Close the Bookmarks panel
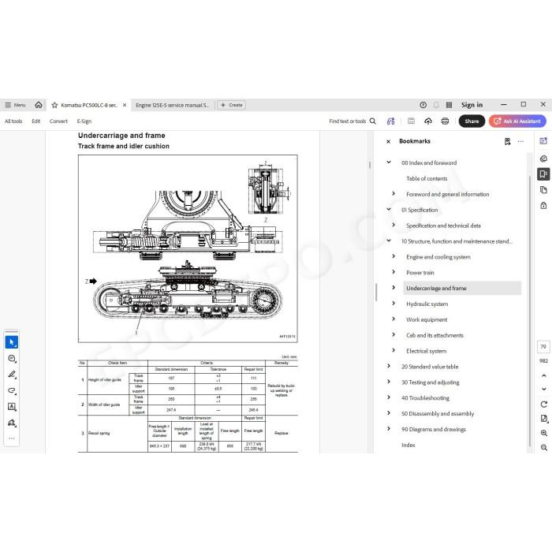The width and height of the screenshot is (552, 552). [x=388, y=141]
